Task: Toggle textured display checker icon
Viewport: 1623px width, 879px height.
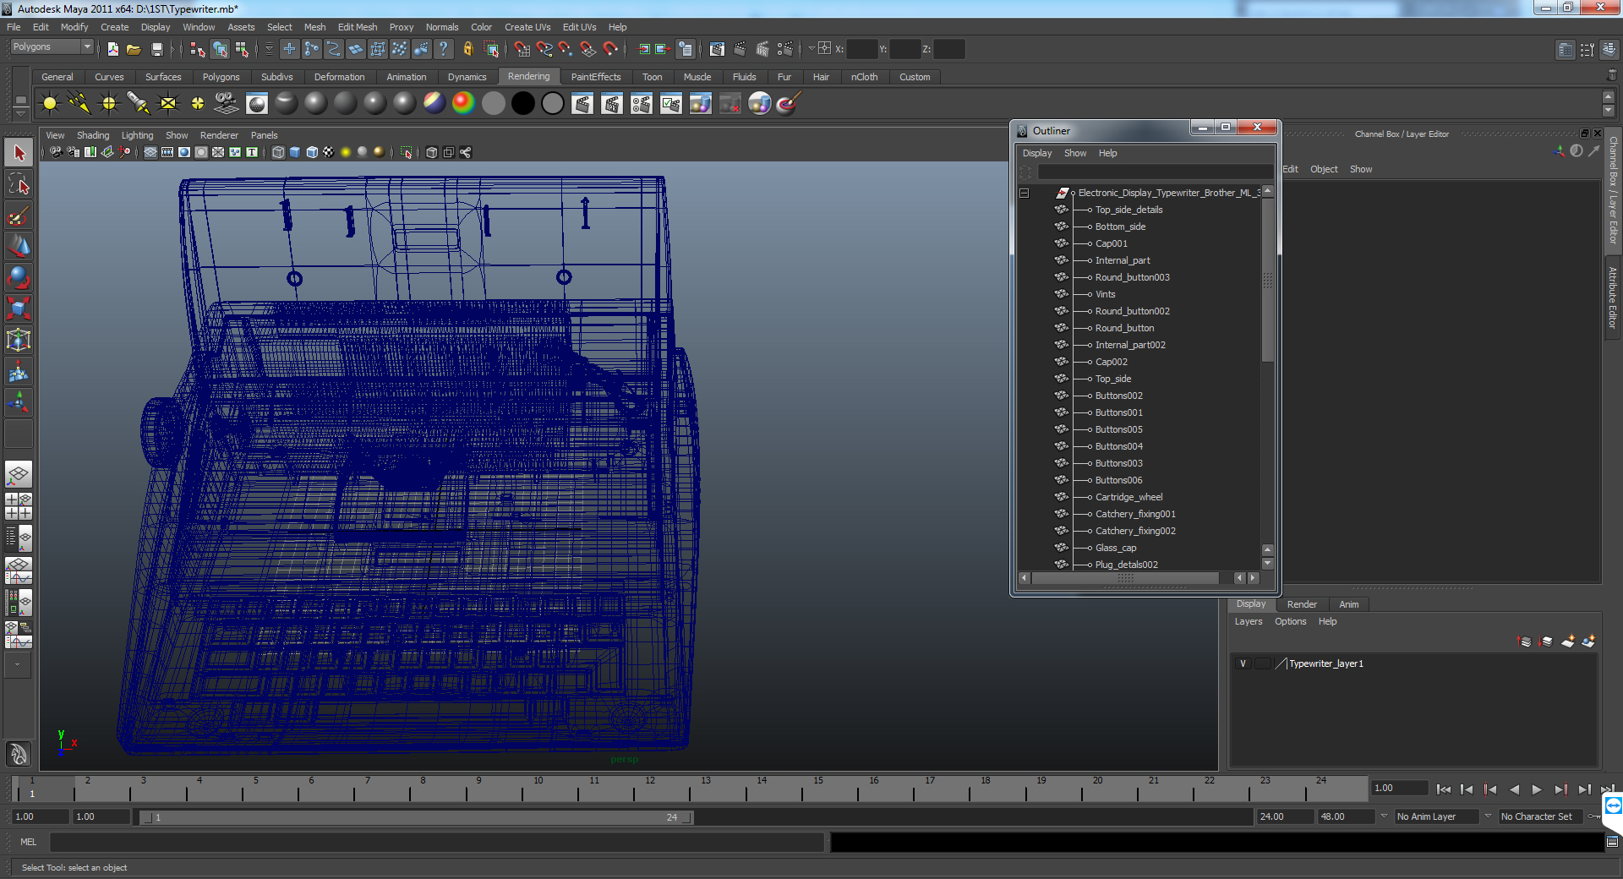Action: coord(329,152)
